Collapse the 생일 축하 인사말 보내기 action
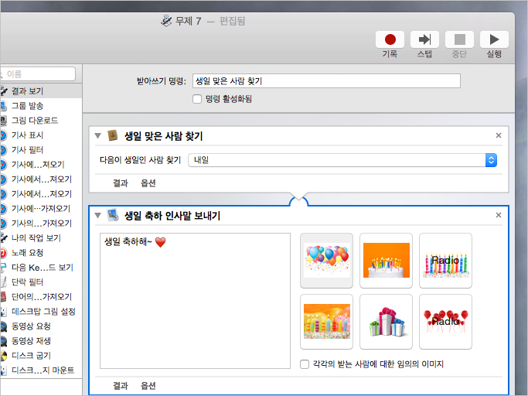The image size is (528, 396). (x=98, y=215)
